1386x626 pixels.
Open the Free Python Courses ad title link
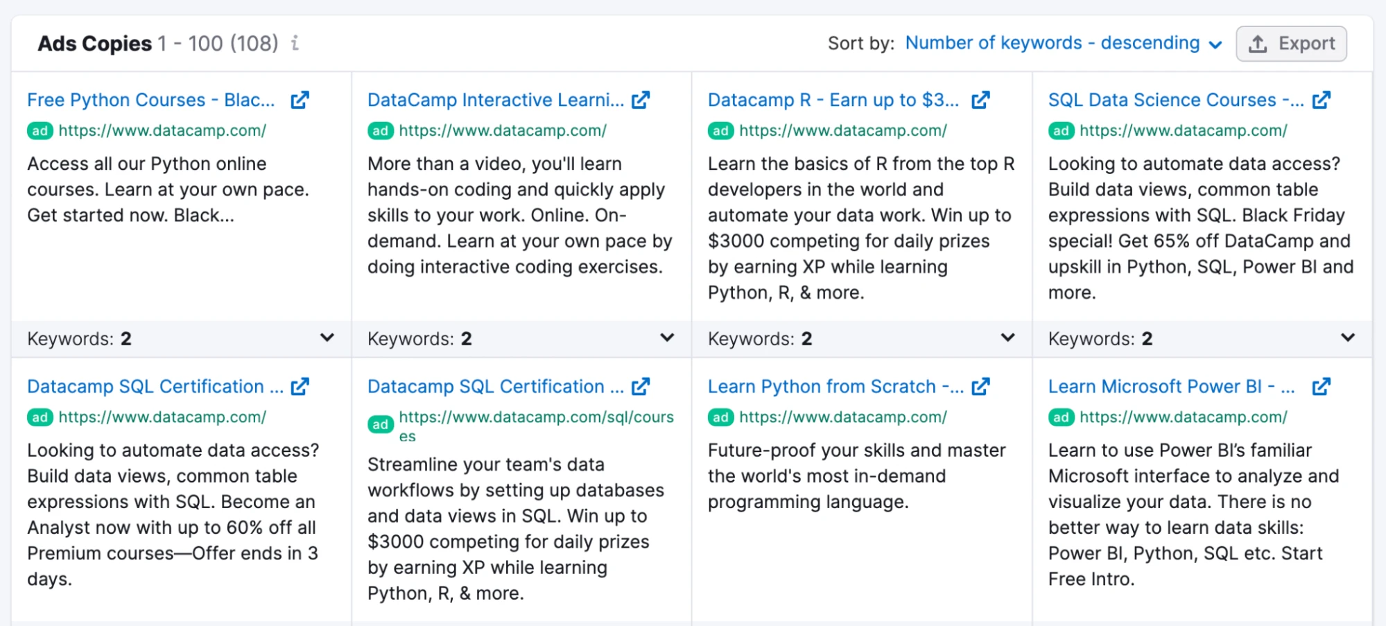click(x=151, y=100)
